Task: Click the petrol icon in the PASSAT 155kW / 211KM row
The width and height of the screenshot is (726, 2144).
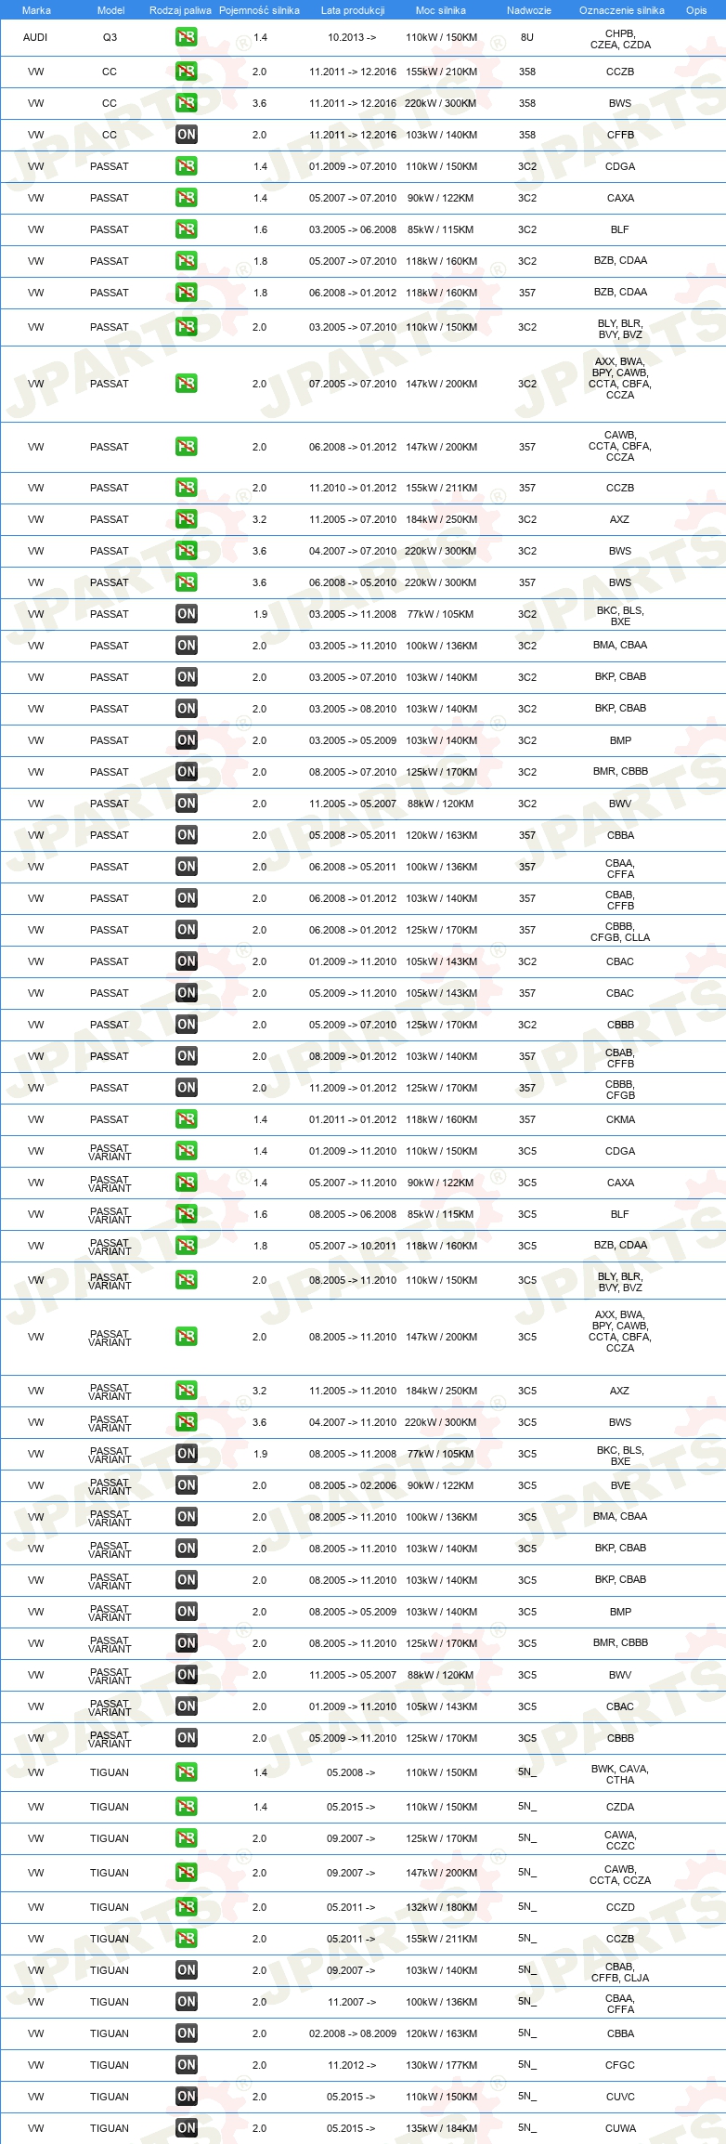Action: [187, 488]
